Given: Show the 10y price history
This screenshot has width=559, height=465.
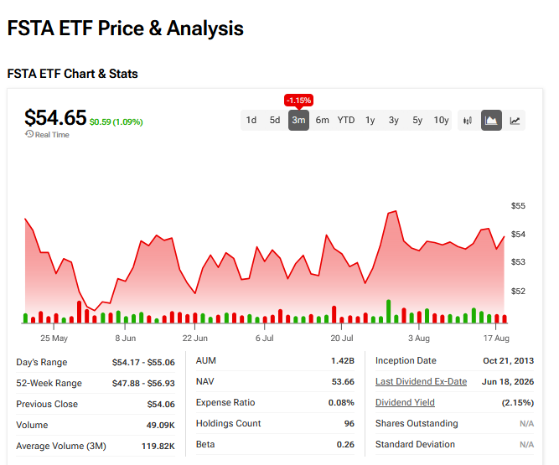Looking at the screenshot, I should (441, 121).
